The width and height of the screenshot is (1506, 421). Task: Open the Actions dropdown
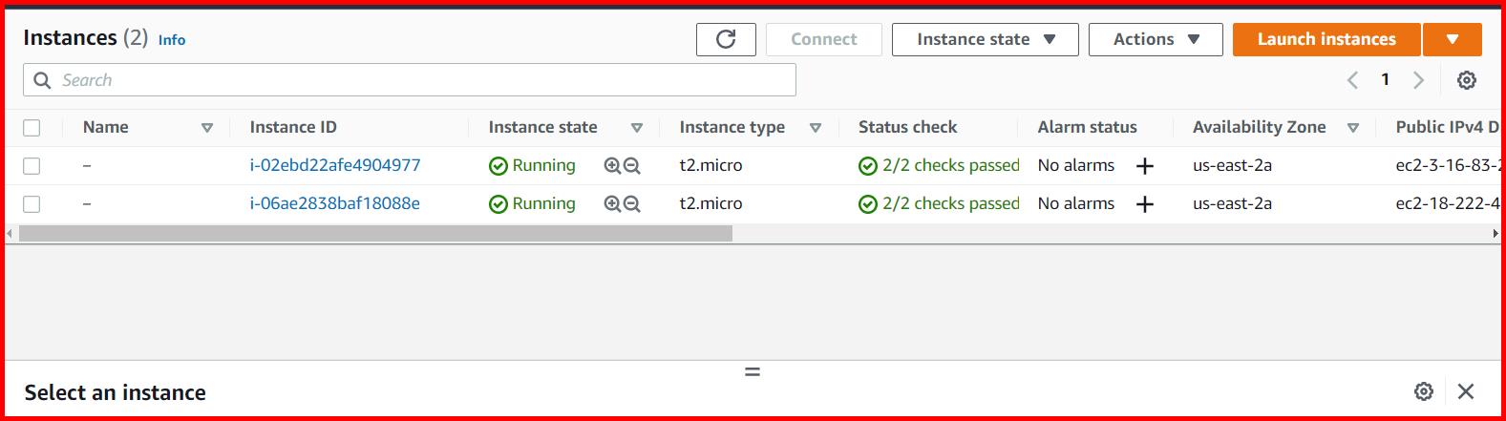tap(1156, 39)
